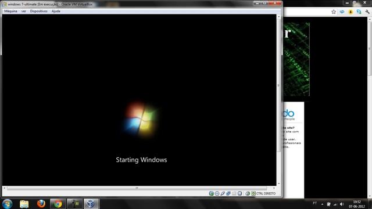Image resolution: width=372 pixels, height=209 pixels.
Task: Click the volume speaker tray icon
Action: pos(342,204)
